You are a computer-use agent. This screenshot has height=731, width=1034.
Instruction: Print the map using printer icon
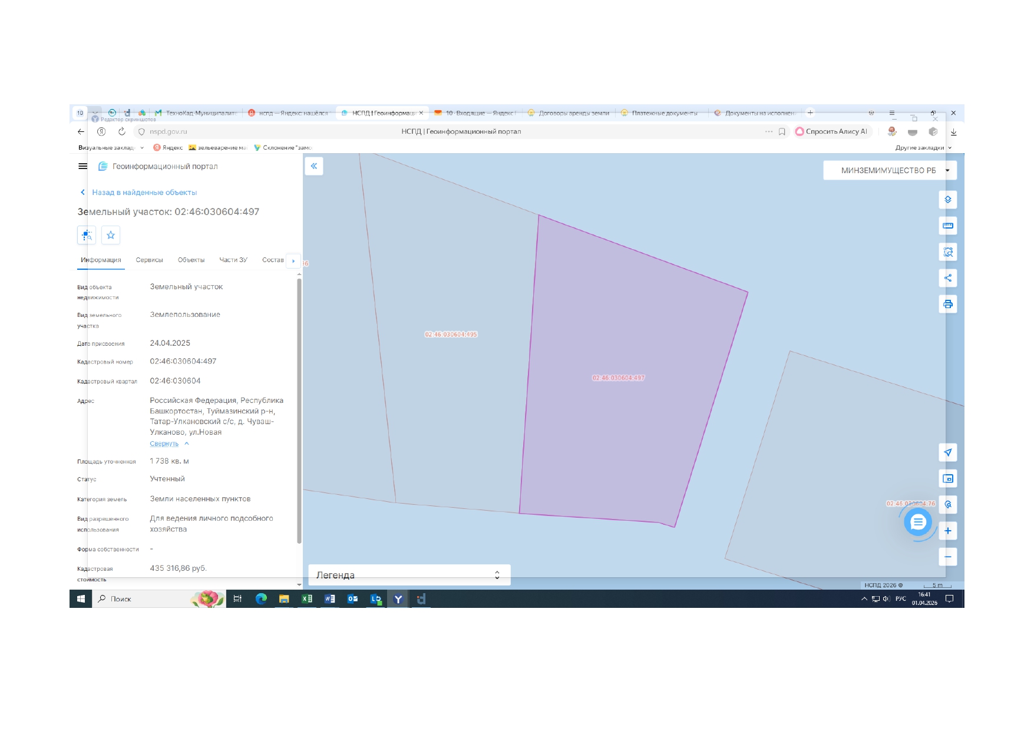pos(947,304)
